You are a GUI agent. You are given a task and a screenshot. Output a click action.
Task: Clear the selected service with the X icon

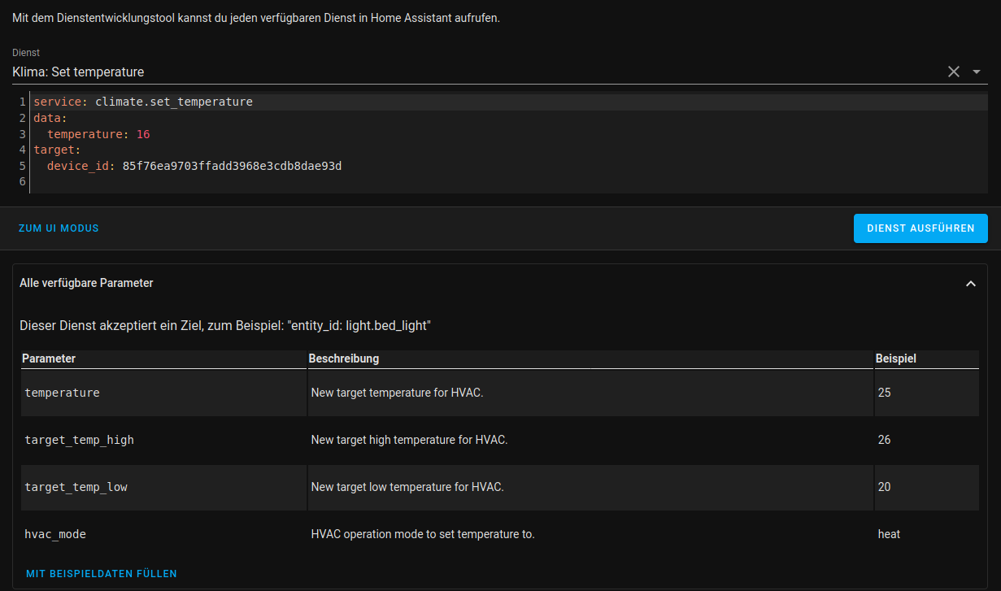pos(953,72)
